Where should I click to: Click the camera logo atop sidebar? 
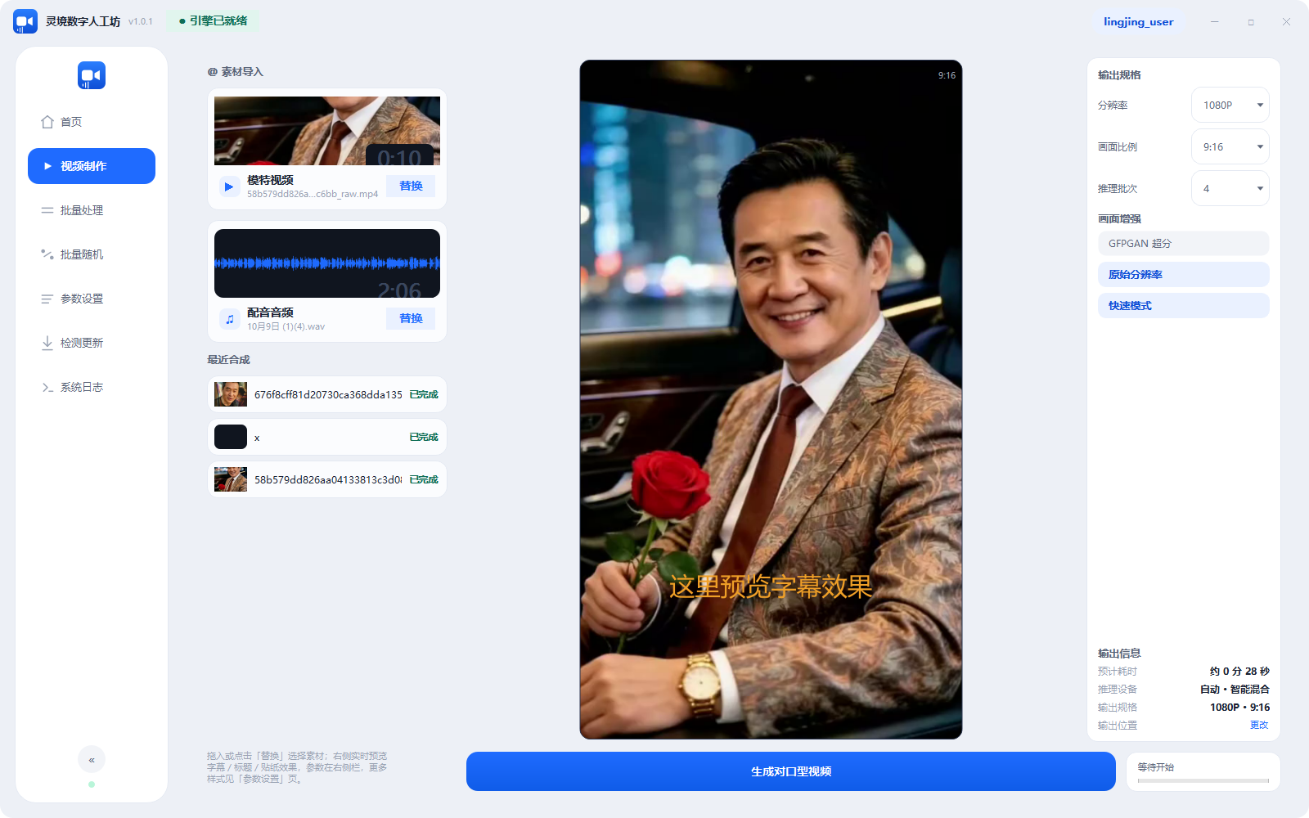click(92, 75)
